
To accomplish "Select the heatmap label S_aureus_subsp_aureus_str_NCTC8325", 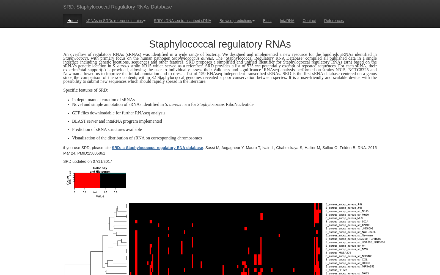I will click(x=350, y=232).
